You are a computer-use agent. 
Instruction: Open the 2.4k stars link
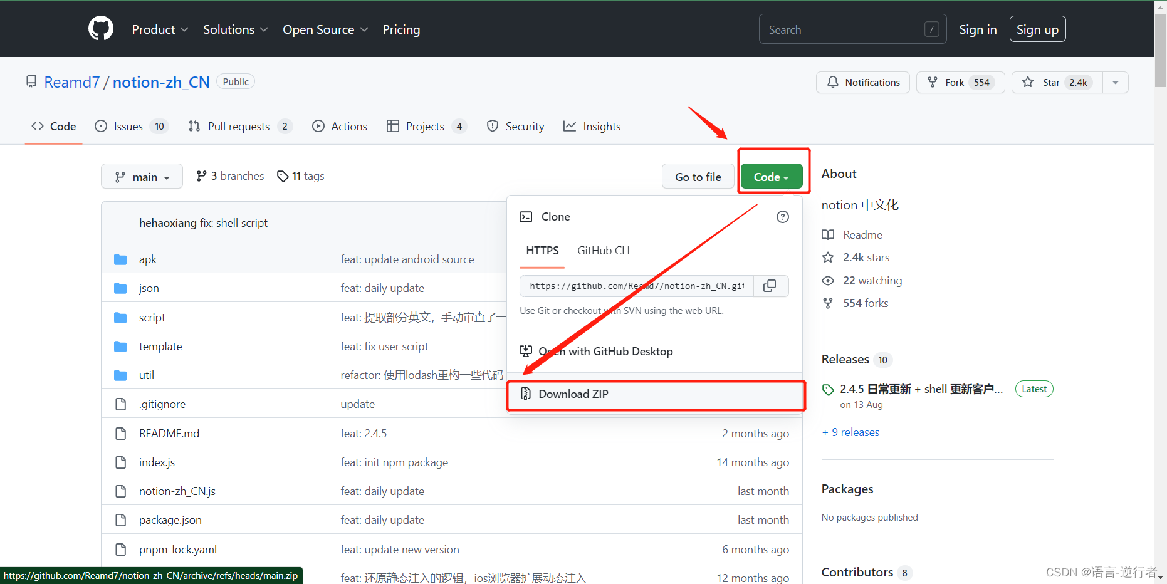pyautogui.click(x=866, y=258)
